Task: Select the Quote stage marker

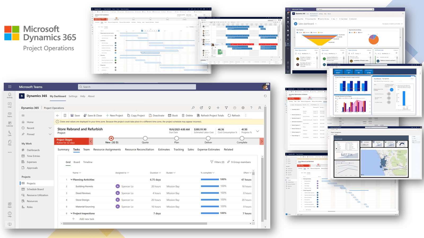Action: pyautogui.click(x=145, y=138)
